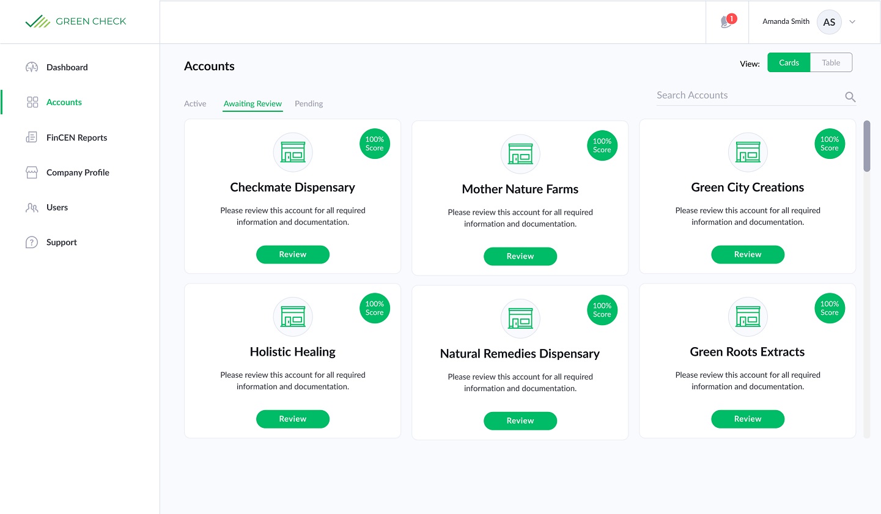Click the Company Profile storefront icon
This screenshot has height=514, width=881.
pyautogui.click(x=32, y=172)
